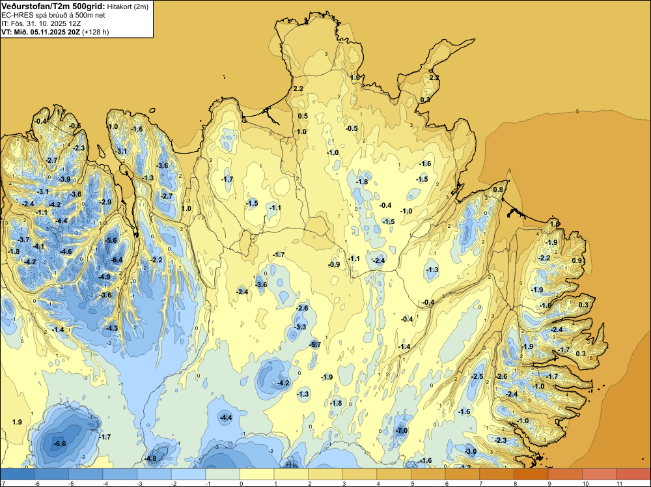Select the -4.9 temperature value
The height and width of the screenshot is (487, 651).
point(104,277)
